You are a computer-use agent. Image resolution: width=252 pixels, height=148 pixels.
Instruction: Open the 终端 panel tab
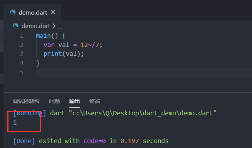pyautogui.click(x=95, y=101)
